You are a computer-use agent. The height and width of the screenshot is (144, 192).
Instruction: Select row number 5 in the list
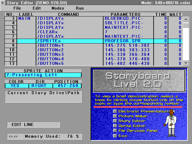11,27
